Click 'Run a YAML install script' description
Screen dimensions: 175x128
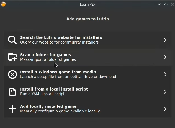(x=42, y=94)
